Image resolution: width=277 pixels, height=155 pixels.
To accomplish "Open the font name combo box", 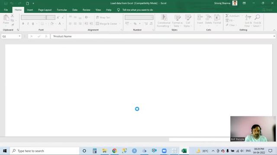I will point(33,17).
